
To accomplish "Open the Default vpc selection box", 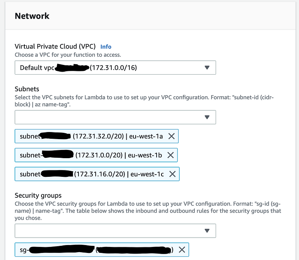I will [x=112, y=68].
